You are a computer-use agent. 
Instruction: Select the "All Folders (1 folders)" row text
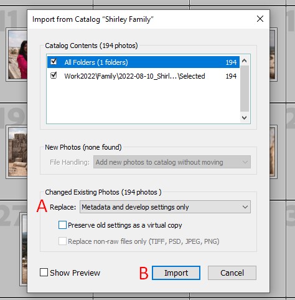[x=96, y=62]
